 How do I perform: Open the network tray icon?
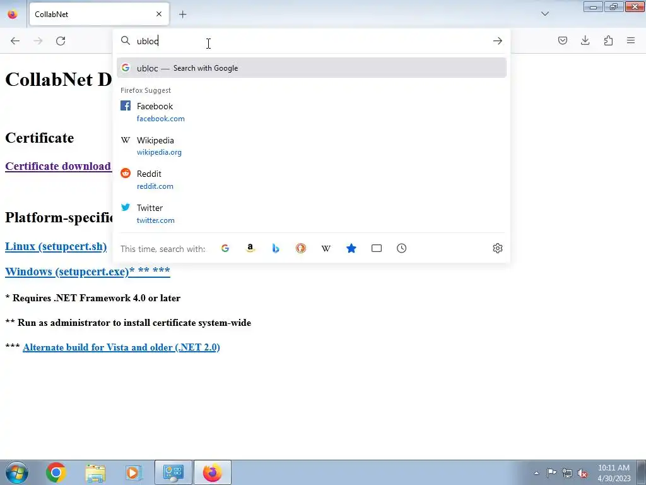567,473
